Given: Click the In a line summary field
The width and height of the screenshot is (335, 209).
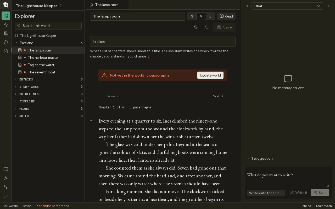Looking at the screenshot, I should 163,42.
